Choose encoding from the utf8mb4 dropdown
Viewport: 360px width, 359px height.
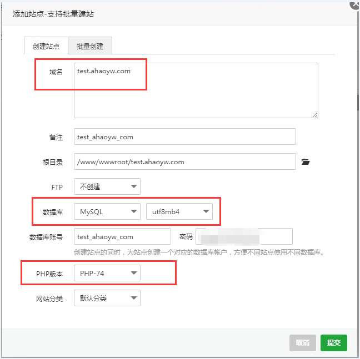[x=179, y=211]
